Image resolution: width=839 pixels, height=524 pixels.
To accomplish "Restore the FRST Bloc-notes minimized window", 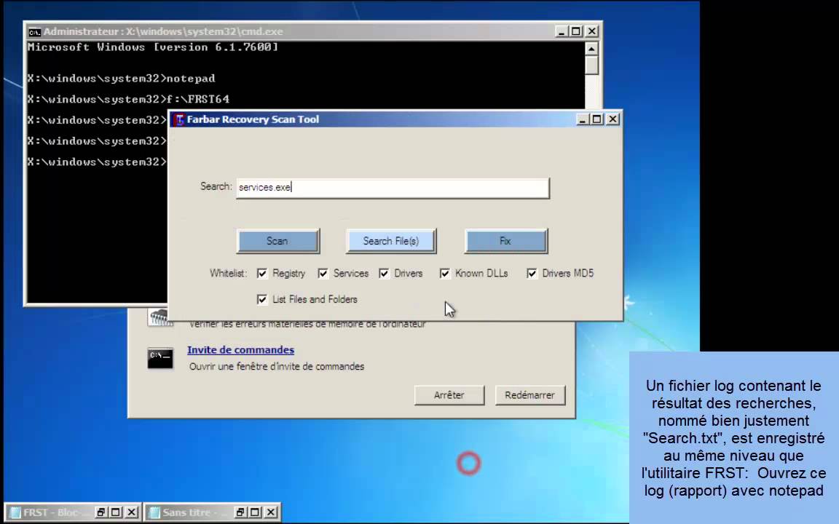I will [100, 512].
